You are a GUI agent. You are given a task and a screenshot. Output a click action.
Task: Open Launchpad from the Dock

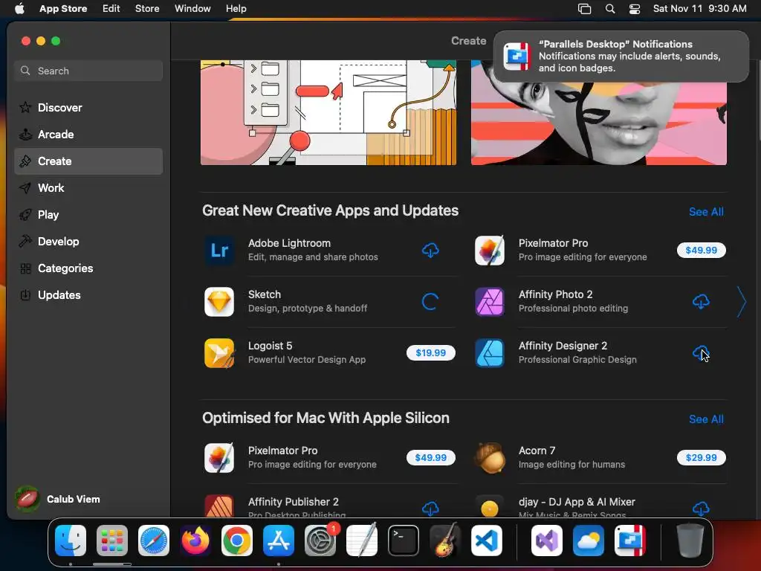pyautogui.click(x=112, y=541)
